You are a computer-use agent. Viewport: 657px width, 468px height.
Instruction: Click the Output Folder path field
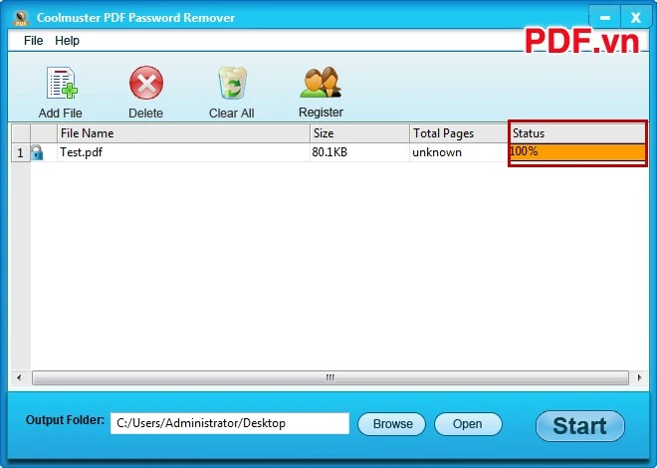[230, 423]
